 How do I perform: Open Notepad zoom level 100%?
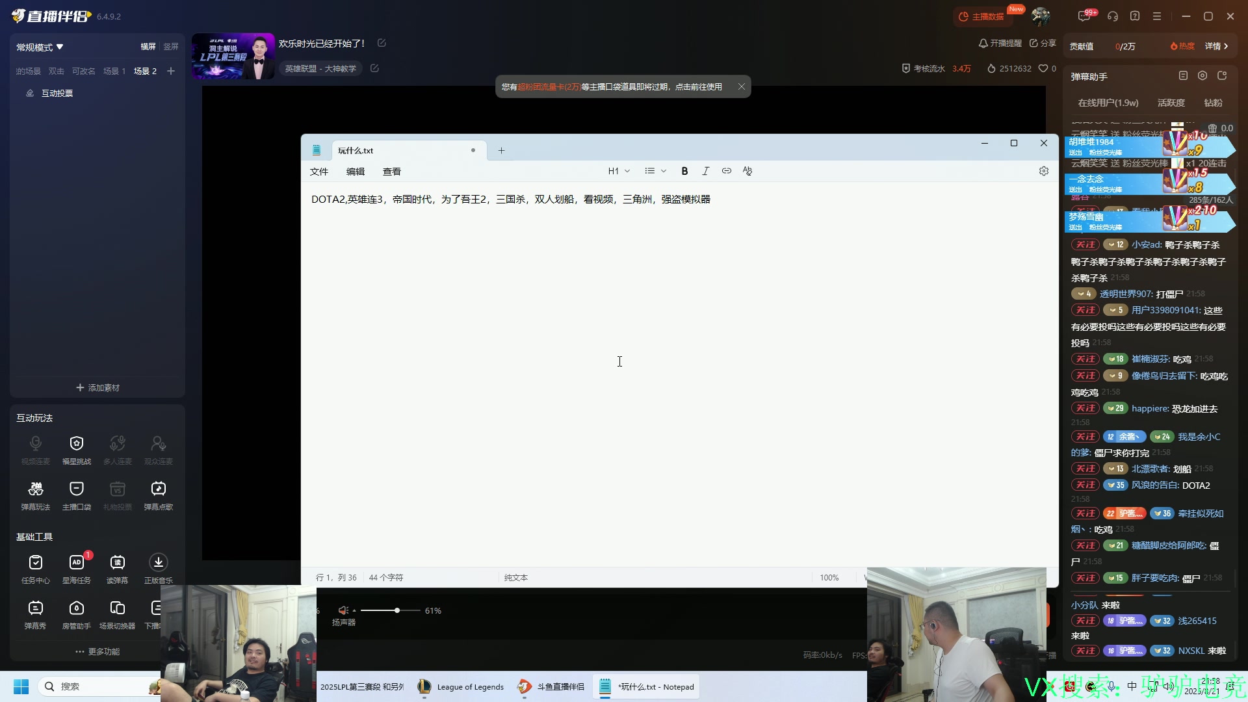click(829, 577)
